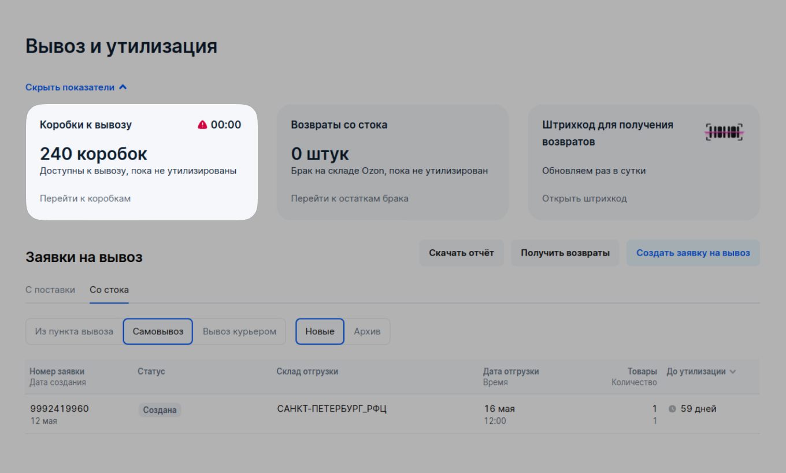Switch to the С поставки tab
The image size is (786, 473).
click(50, 290)
